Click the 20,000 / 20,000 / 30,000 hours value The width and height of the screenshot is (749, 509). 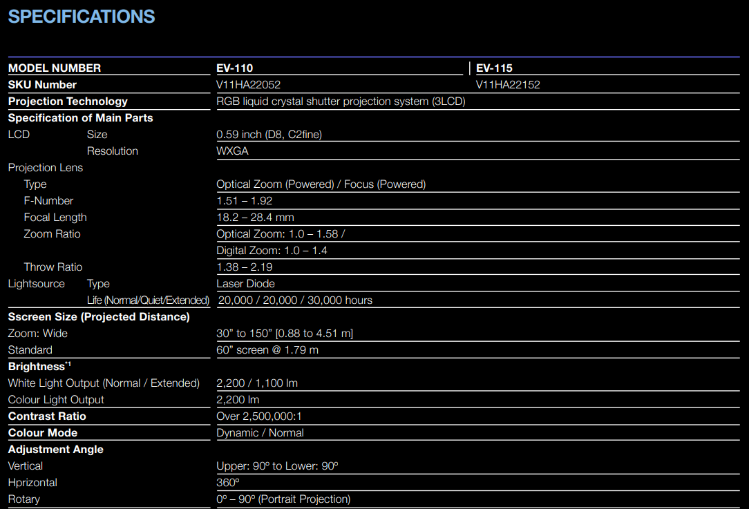point(295,300)
